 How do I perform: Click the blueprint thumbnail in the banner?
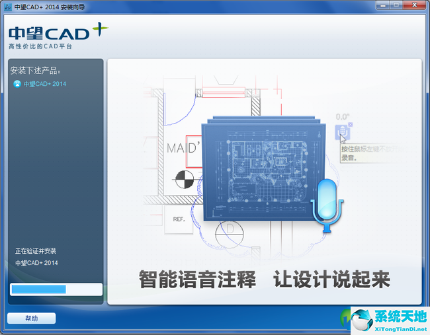pyautogui.click(x=263, y=172)
